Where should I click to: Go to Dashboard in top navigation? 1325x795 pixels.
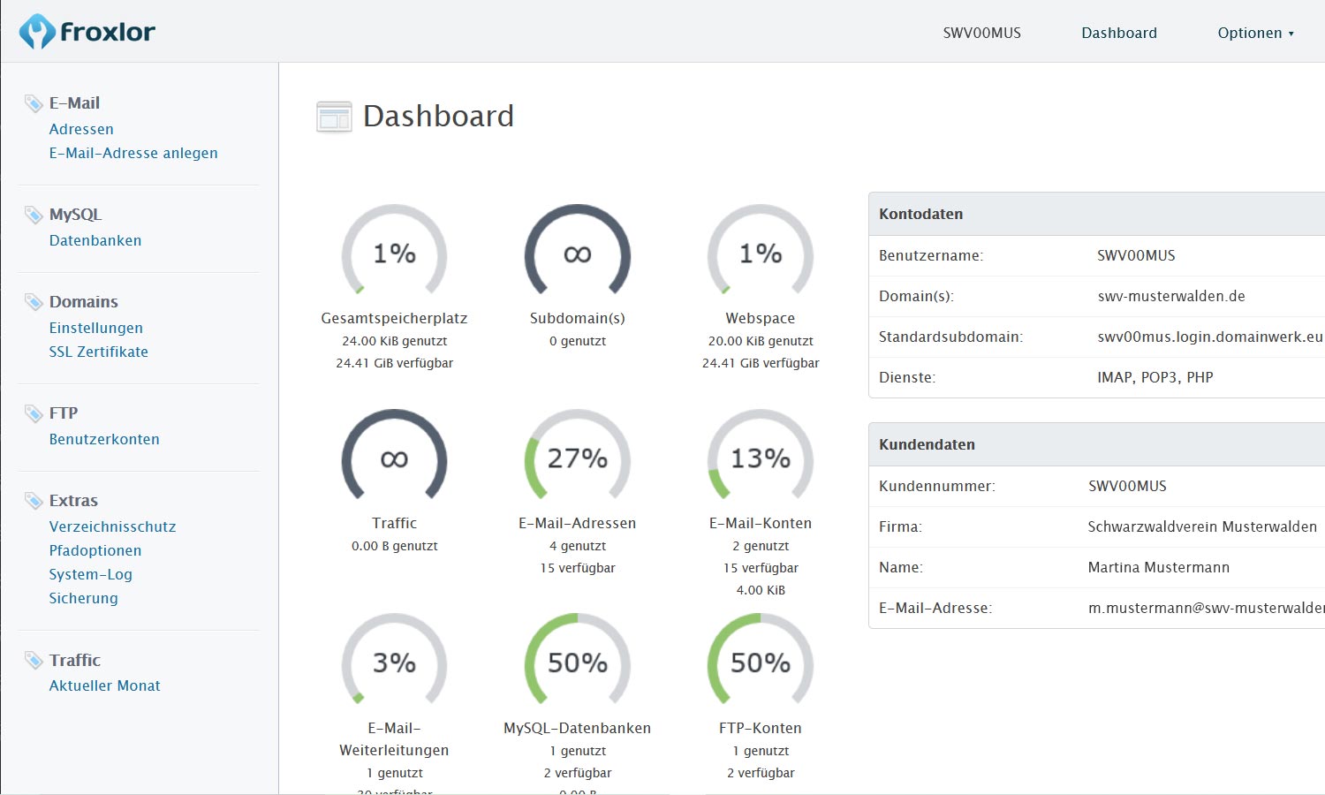1119,33
